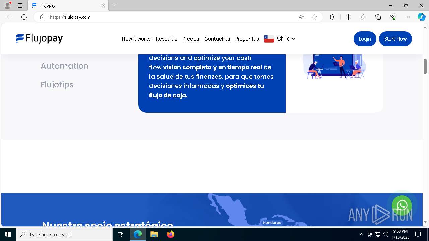This screenshot has height=241, width=429.
Task: Click the browser back arrow
Action: 9,17
